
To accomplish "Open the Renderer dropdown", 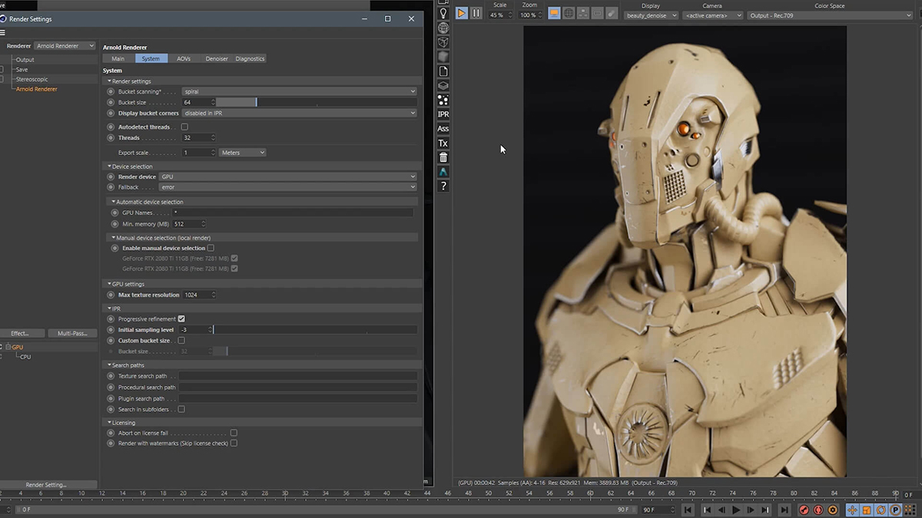I will coord(65,46).
